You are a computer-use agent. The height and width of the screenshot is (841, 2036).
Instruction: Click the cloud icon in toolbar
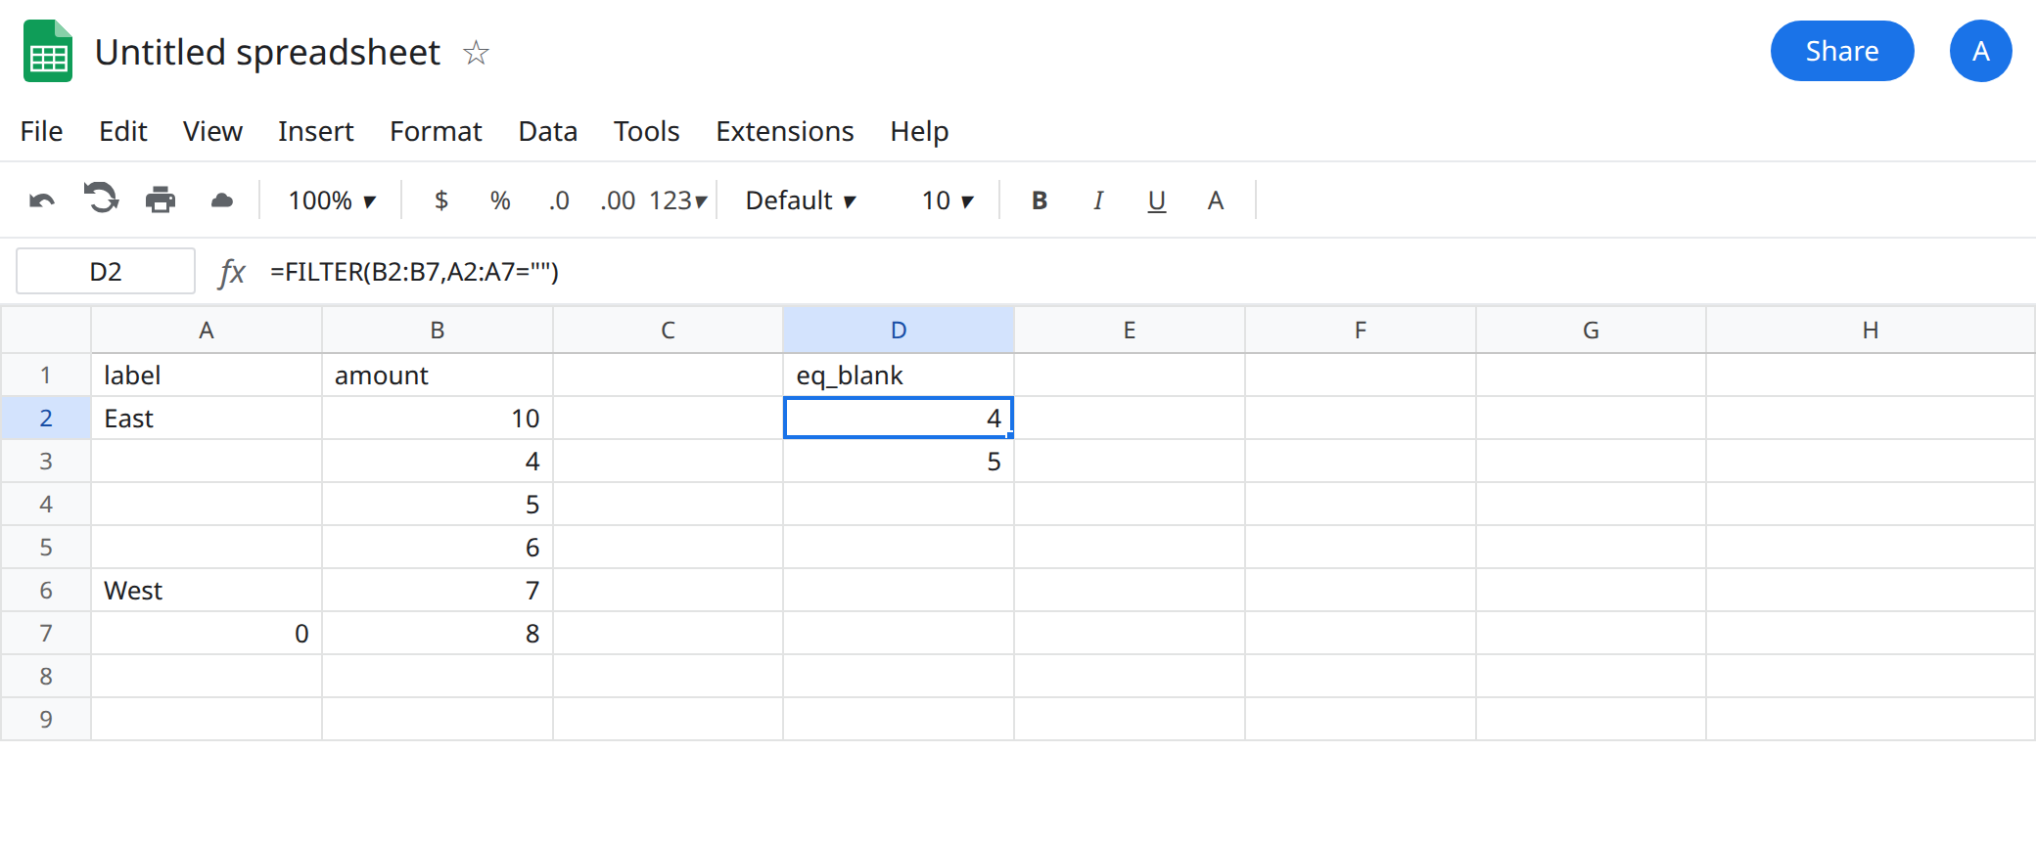222,200
